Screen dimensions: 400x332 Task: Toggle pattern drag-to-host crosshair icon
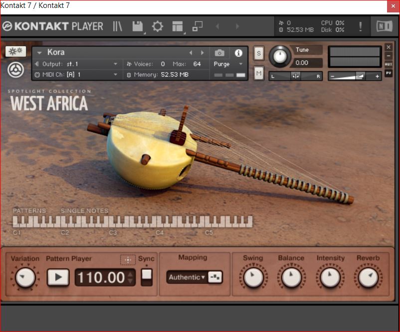[x=128, y=260]
